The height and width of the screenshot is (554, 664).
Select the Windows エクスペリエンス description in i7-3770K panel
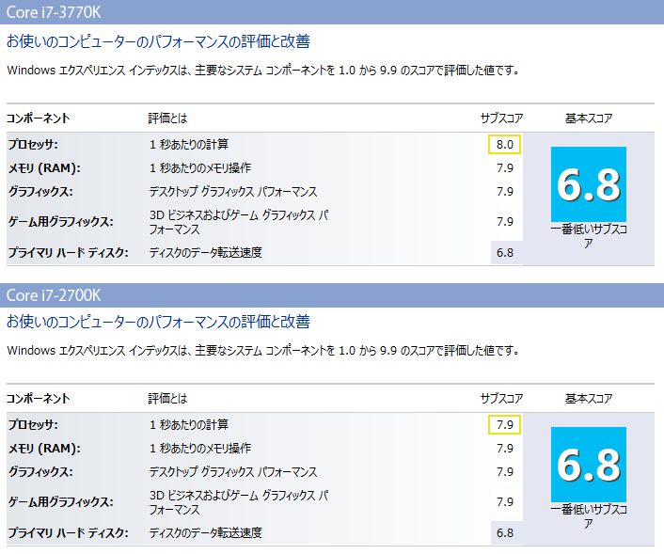tap(263, 70)
